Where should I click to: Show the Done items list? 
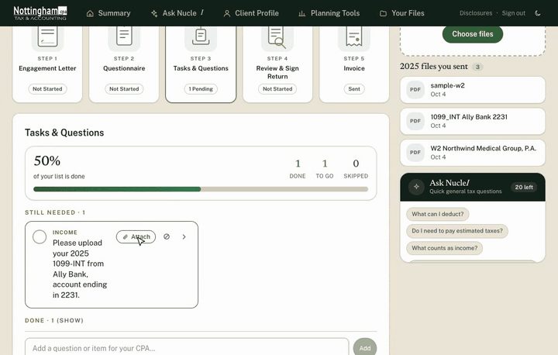click(x=54, y=320)
